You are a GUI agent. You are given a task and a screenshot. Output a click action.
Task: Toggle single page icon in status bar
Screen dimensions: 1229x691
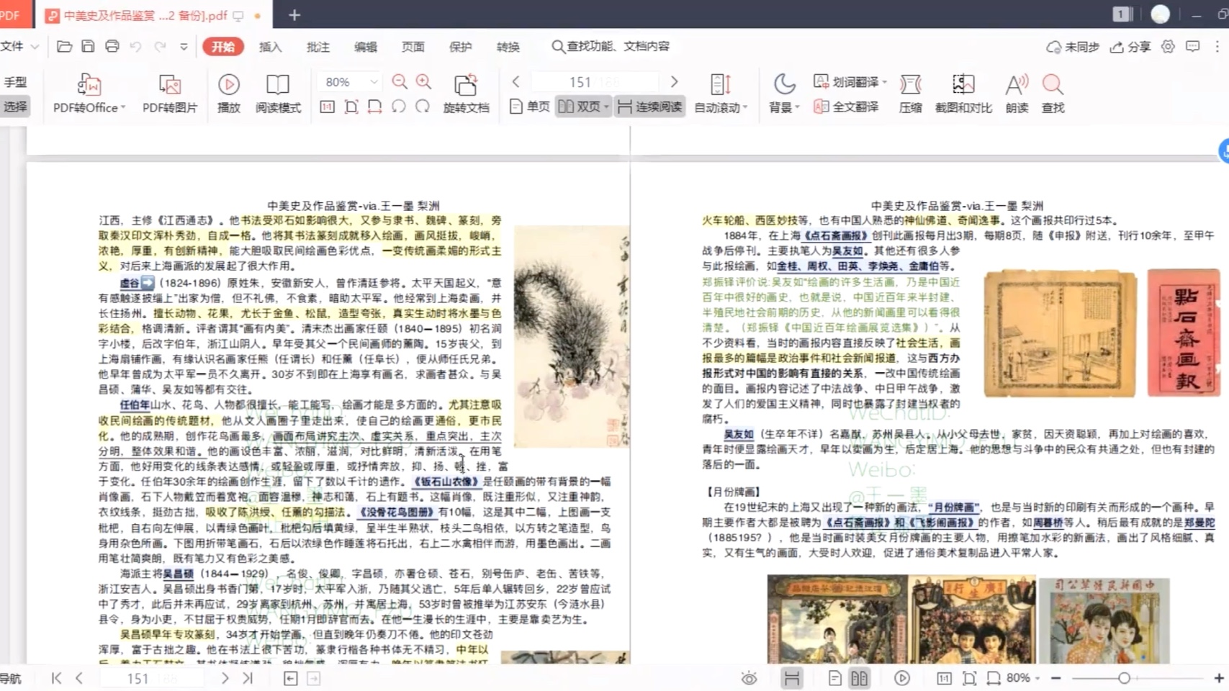834,678
